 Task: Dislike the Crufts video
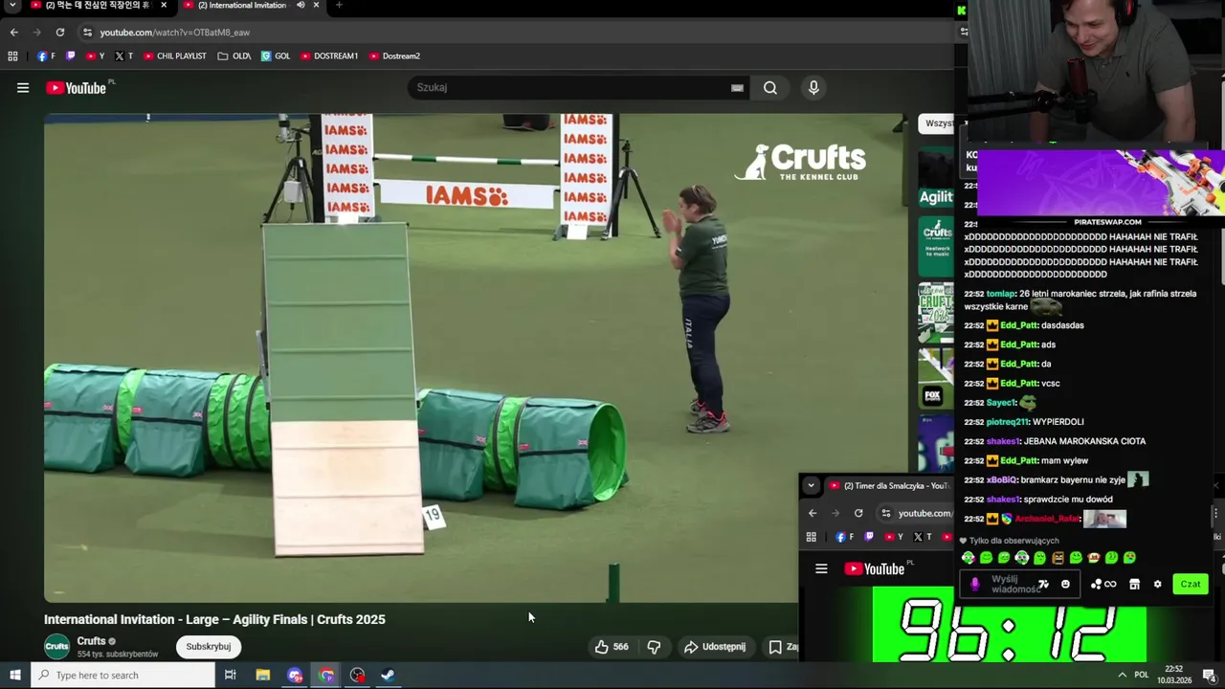tap(654, 647)
